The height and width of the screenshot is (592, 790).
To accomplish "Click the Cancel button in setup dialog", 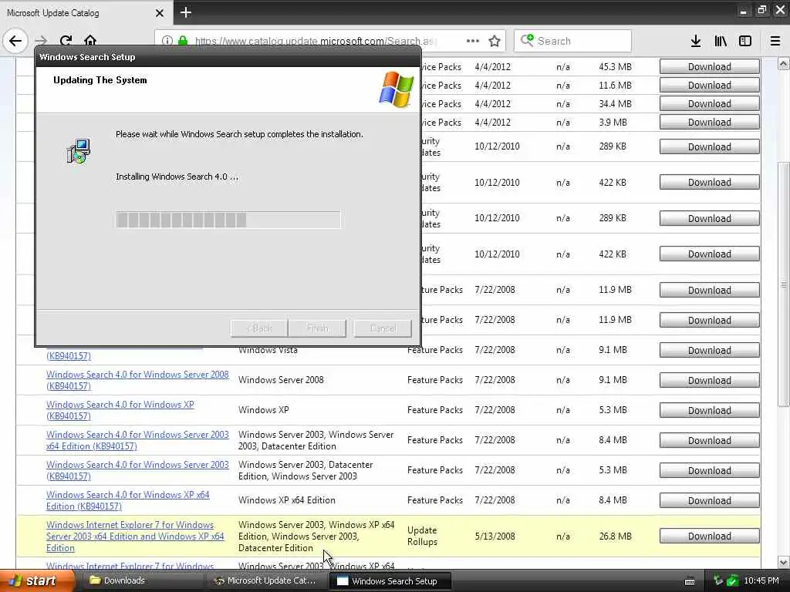I will [383, 328].
